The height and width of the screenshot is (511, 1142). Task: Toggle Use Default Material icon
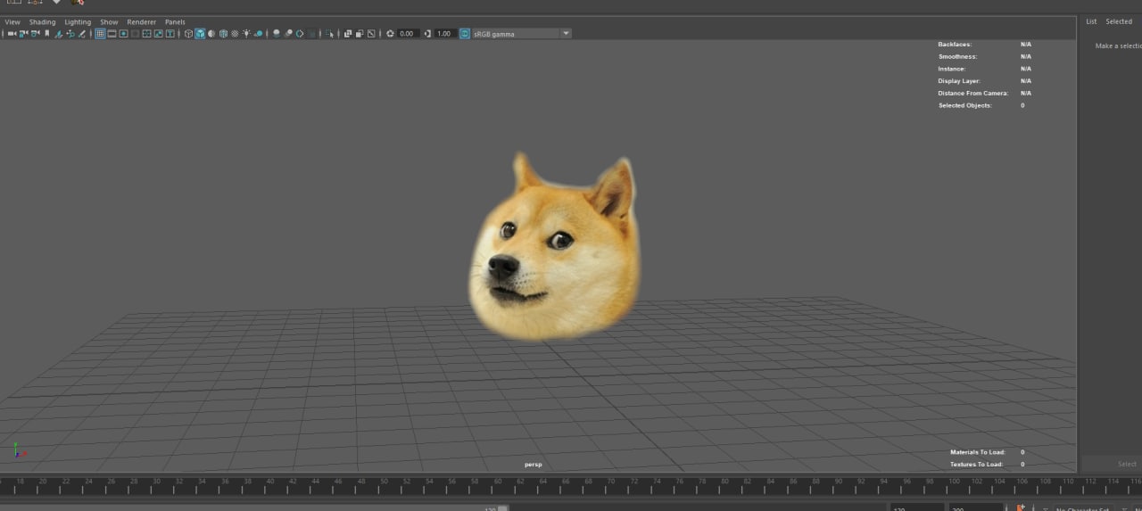[x=211, y=33]
